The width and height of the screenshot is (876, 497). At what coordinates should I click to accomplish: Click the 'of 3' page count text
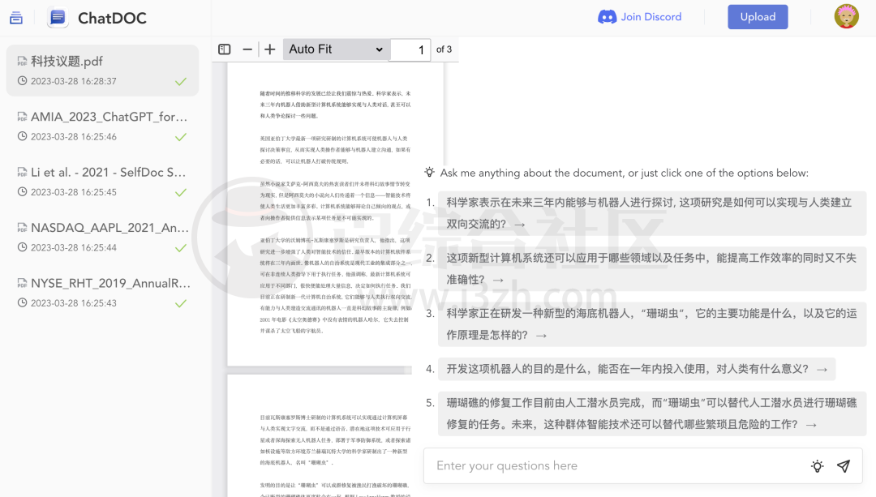[444, 49]
